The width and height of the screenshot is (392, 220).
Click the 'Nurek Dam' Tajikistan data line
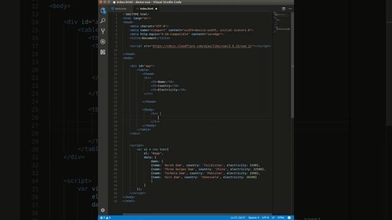pyautogui.click(x=206, y=165)
